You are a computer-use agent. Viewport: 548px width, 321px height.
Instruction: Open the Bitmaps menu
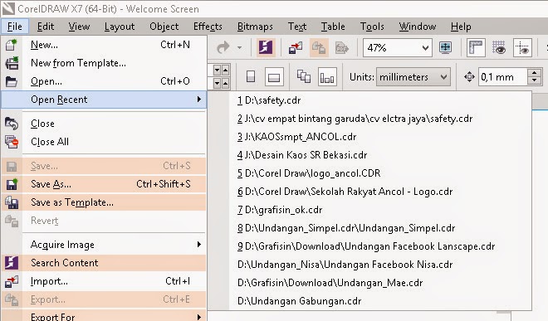pyautogui.click(x=255, y=27)
